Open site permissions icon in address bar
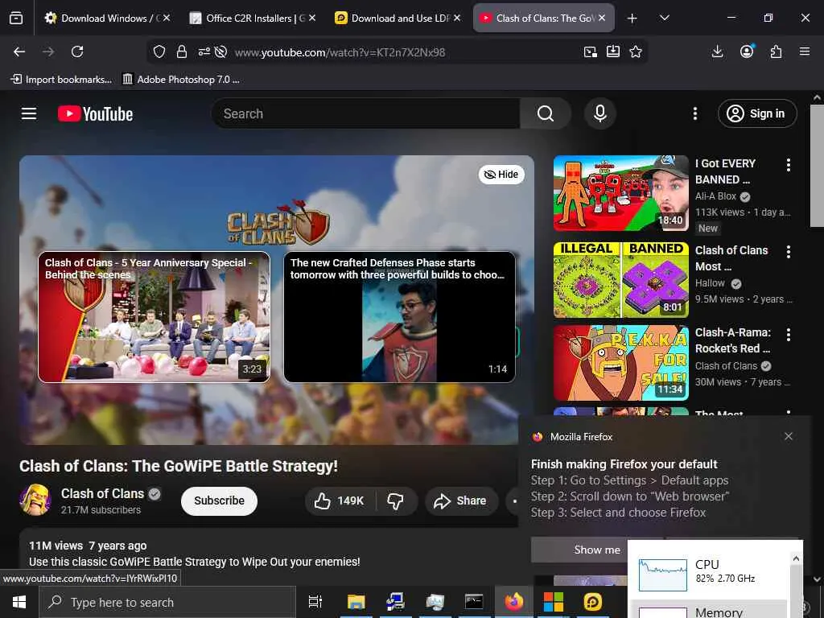This screenshot has width=824, height=618. (204, 51)
